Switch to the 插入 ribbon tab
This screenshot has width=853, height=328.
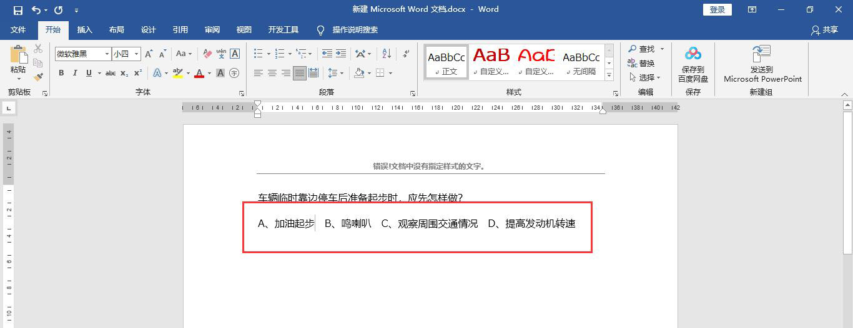pos(84,30)
